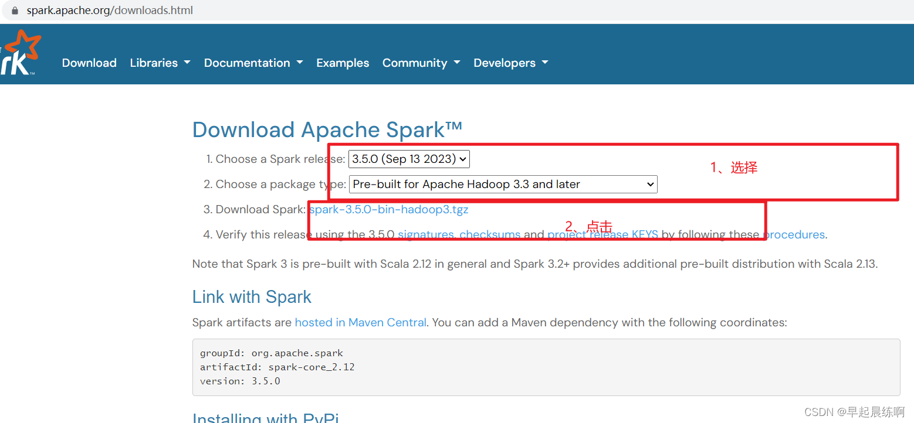Image resolution: width=914 pixels, height=423 pixels.
Task: Open the Examples page
Action: [343, 63]
